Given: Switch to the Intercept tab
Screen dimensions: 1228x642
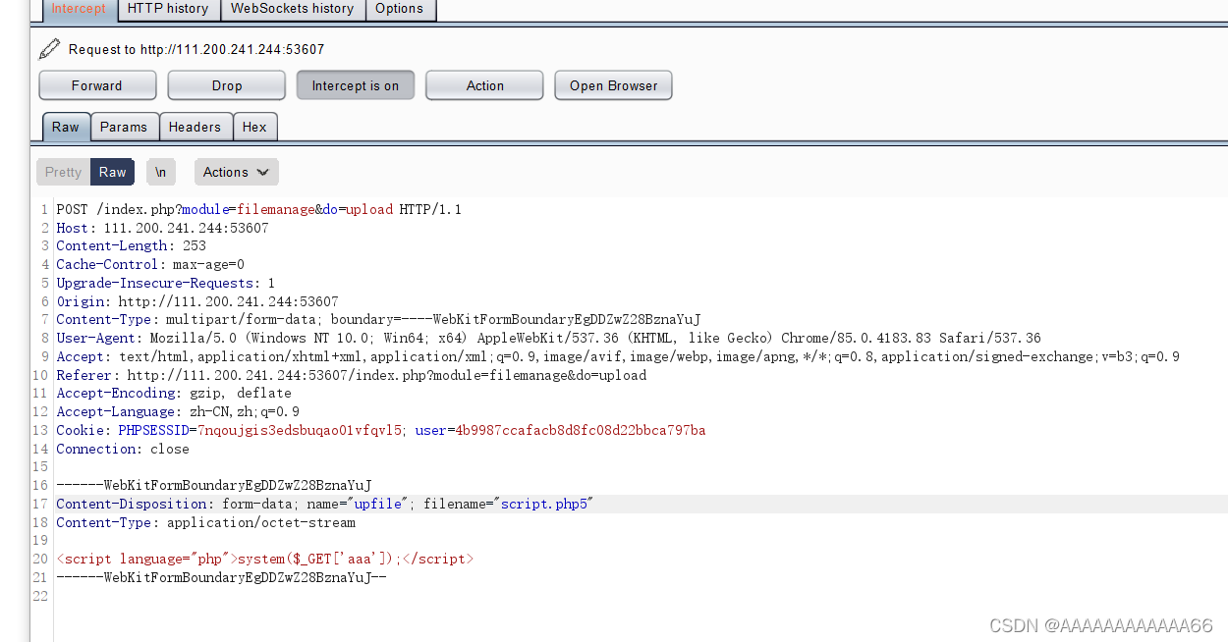Looking at the screenshot, I should pos(79,9).
